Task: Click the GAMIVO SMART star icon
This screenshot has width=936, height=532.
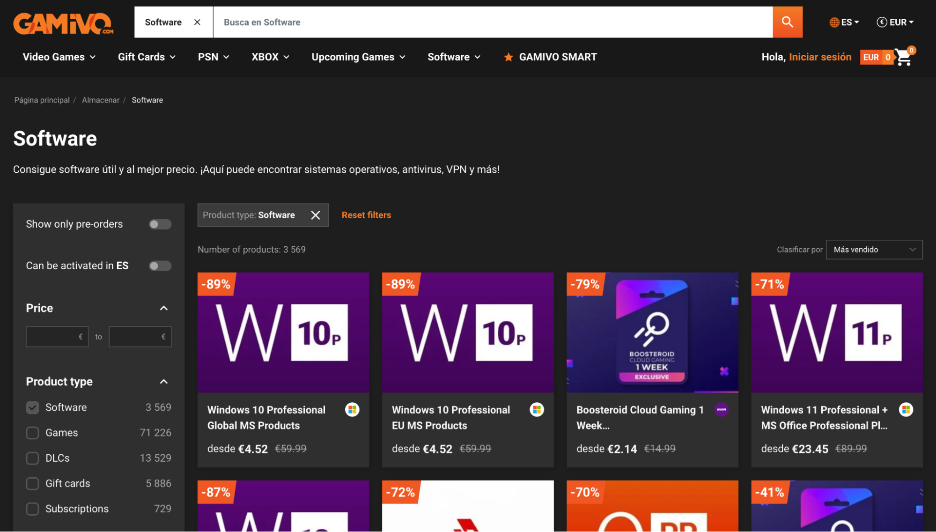Action: pos(508,57)
